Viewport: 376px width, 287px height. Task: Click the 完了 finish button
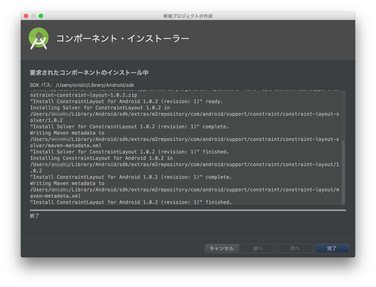click(332, 248)
